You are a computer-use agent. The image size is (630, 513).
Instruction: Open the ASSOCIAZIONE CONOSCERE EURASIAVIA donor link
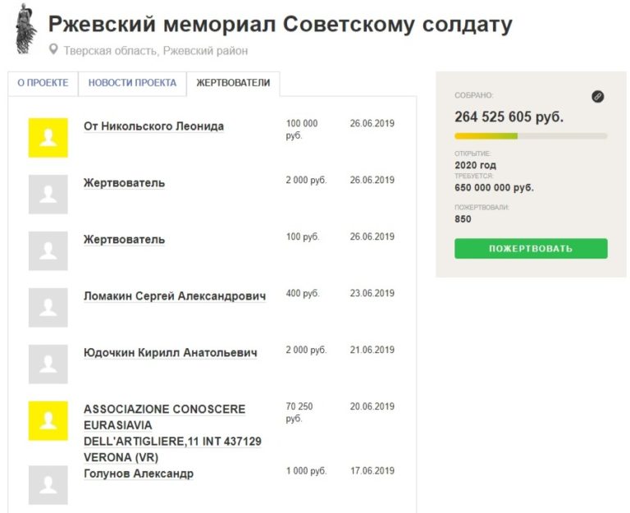pyautogui.click(x=164, y=409)
